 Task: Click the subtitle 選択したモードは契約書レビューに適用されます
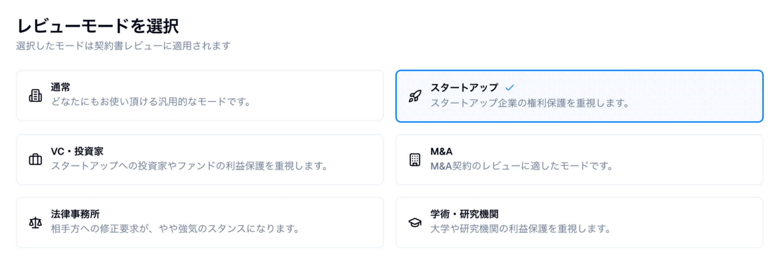123,46
